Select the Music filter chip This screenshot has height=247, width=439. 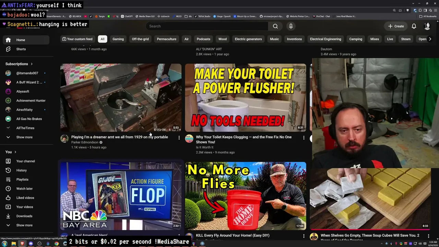pyautogui.click(x=274, y=39)
